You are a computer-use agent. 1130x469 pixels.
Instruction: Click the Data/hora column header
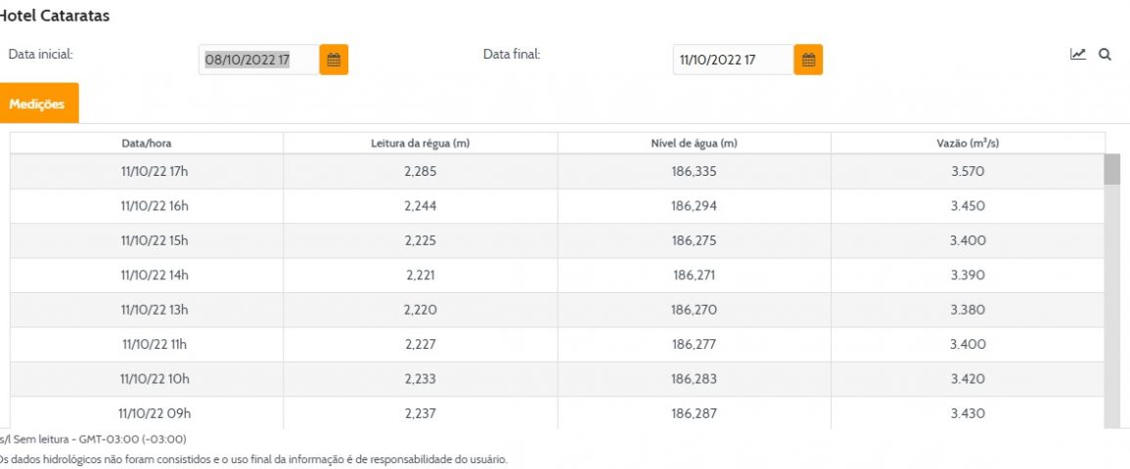[x=147, y=144]
